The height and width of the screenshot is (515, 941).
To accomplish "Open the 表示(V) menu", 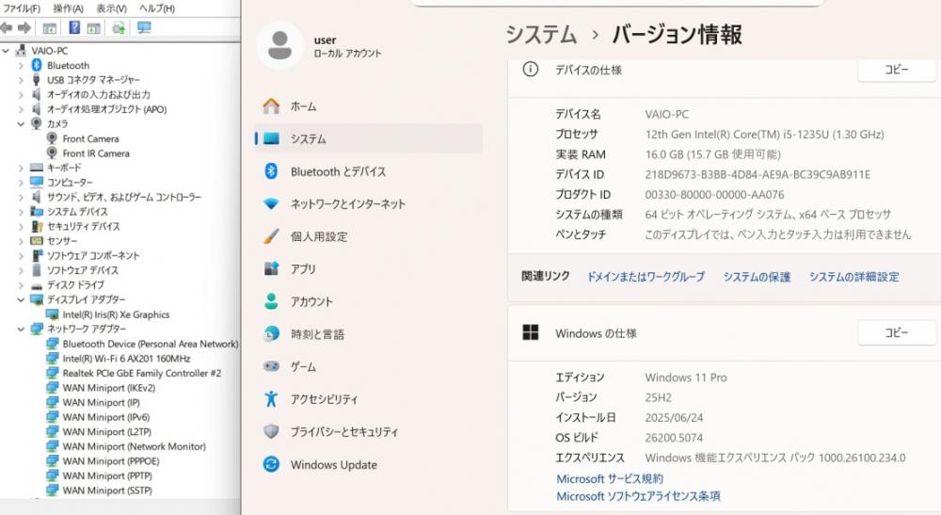I will pos(112,8).
